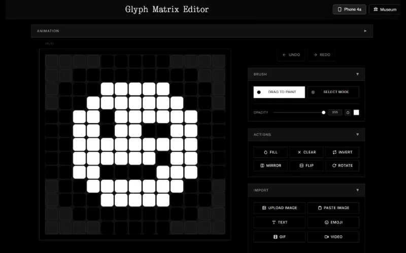
Task: Open the Museum tab
Action: [385, 9]
